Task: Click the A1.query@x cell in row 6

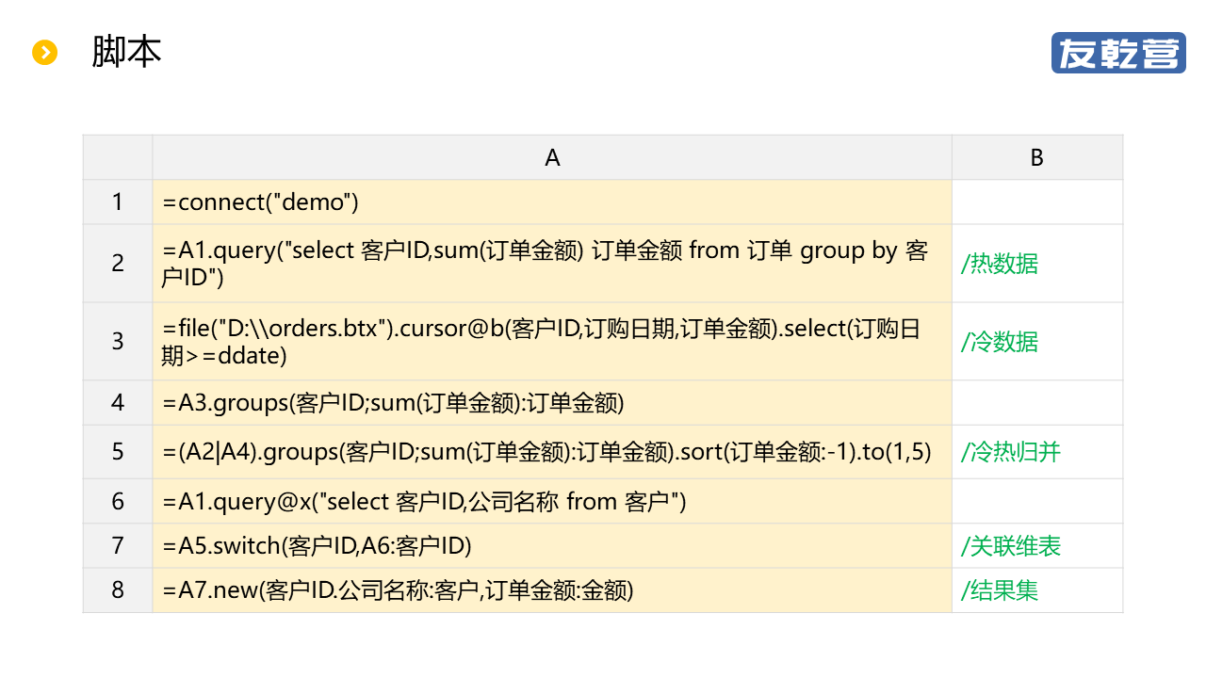Action: (552, 501)
